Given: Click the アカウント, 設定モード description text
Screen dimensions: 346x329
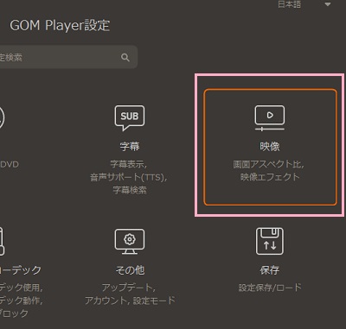Looking at the screenshot, I should 130,301.
